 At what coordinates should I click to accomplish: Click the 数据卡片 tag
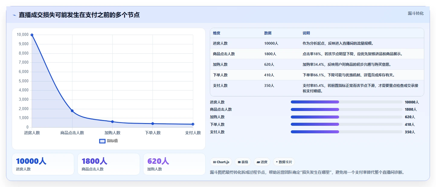pos(284,162)
